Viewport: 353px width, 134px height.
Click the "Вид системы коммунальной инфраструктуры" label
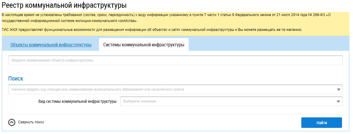(x=77, y=101)
